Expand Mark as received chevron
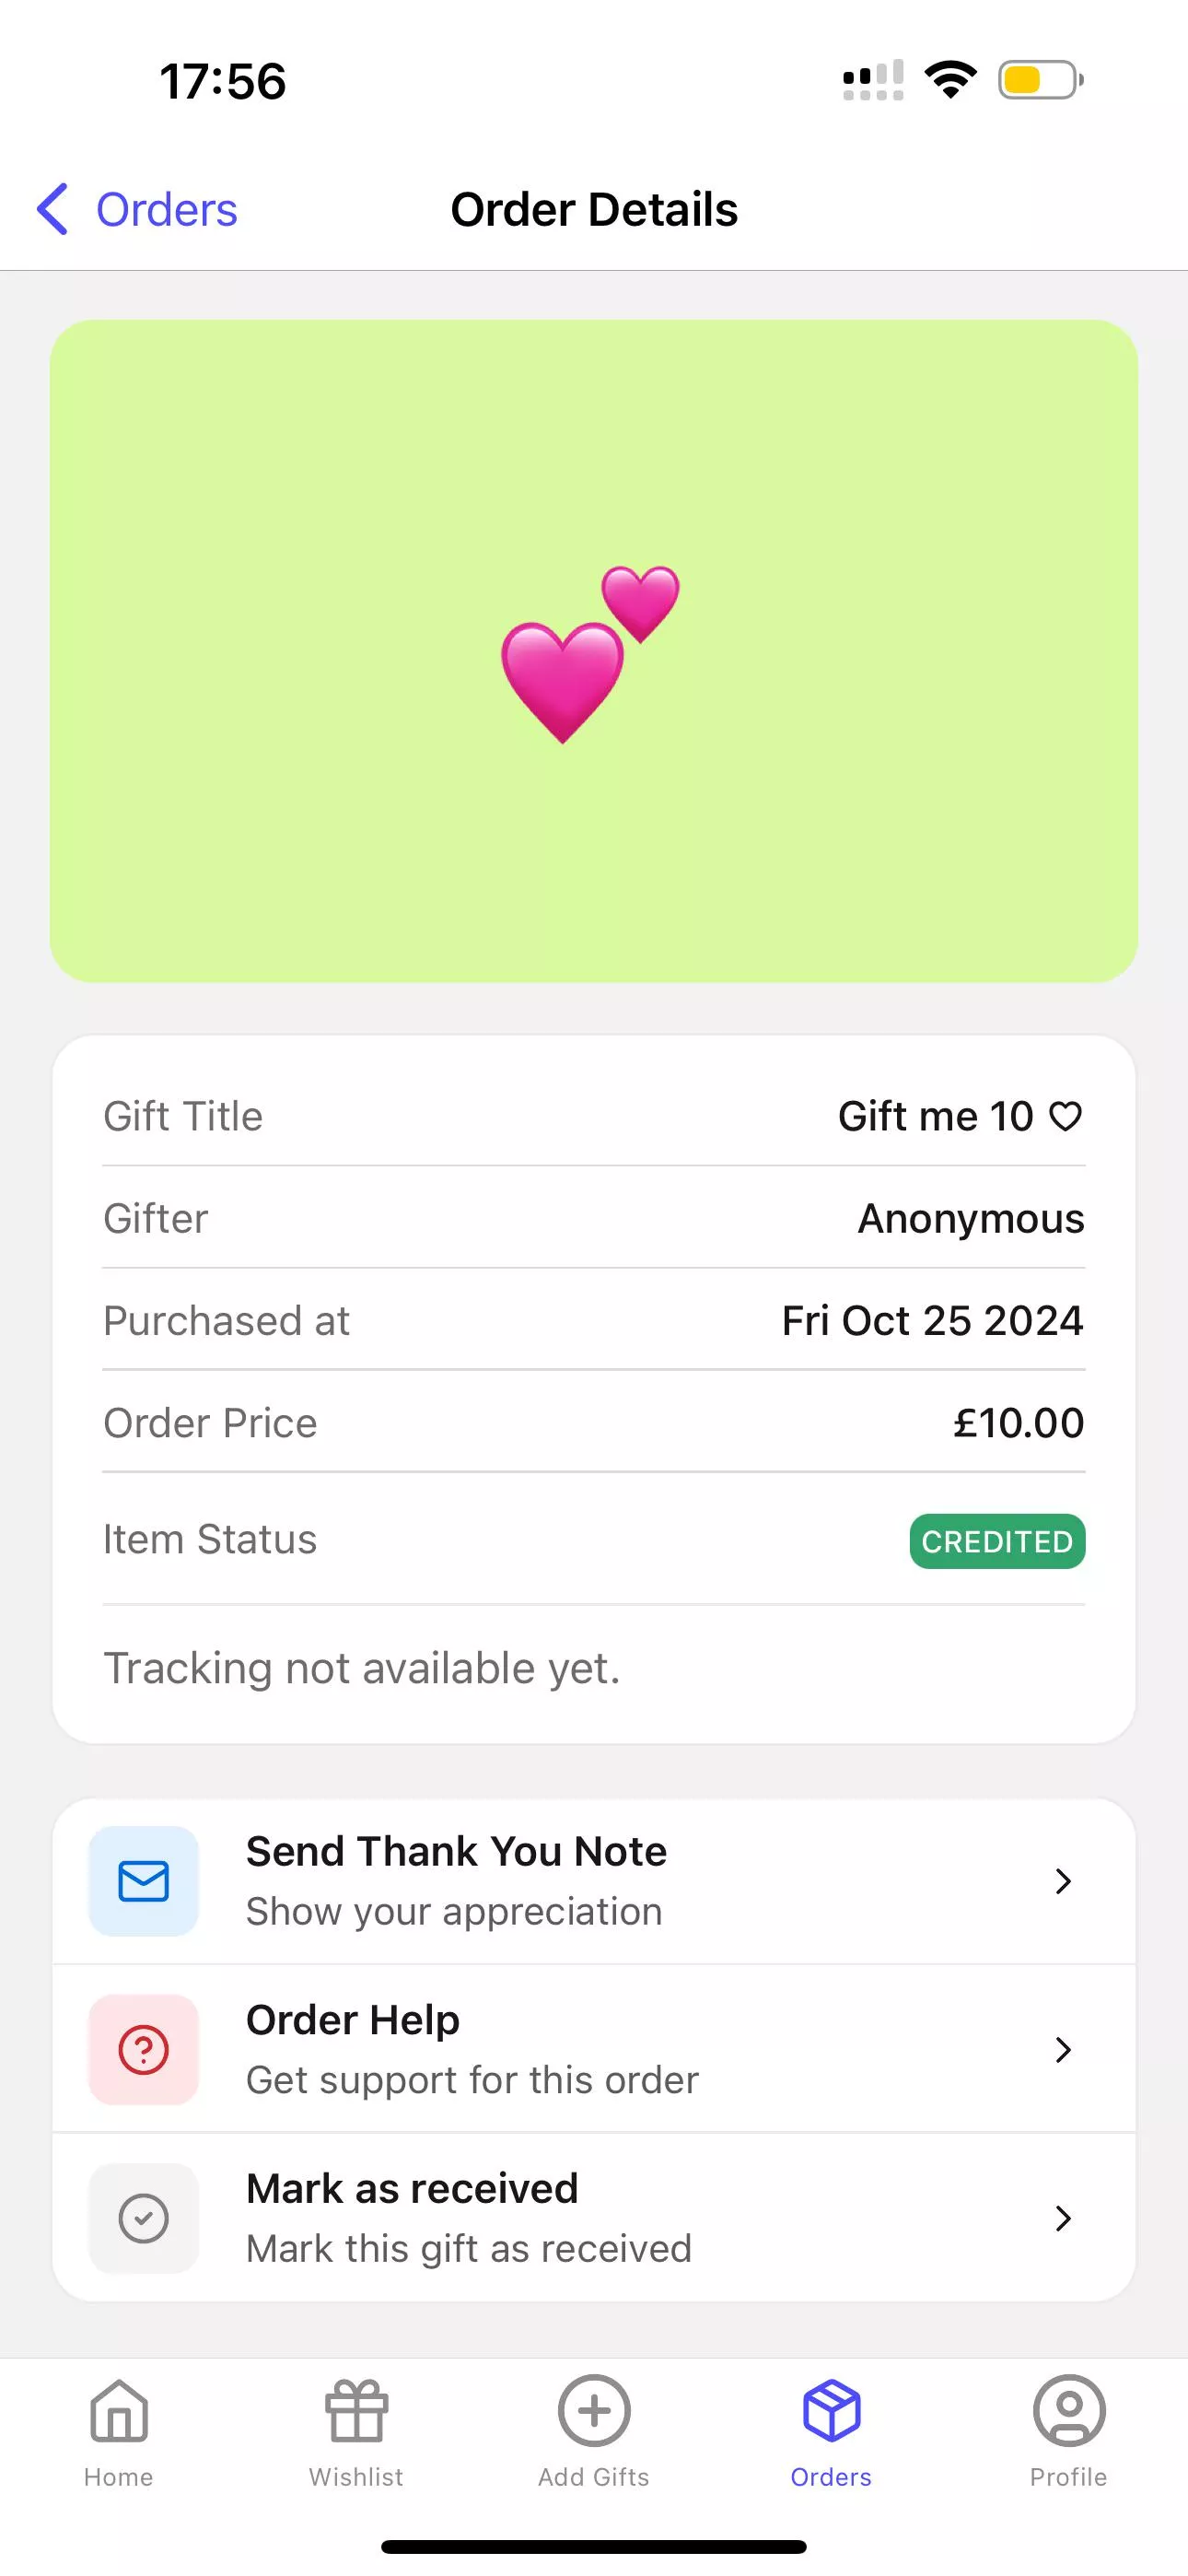The image size is (1188, 2576). (1063, 2218)
